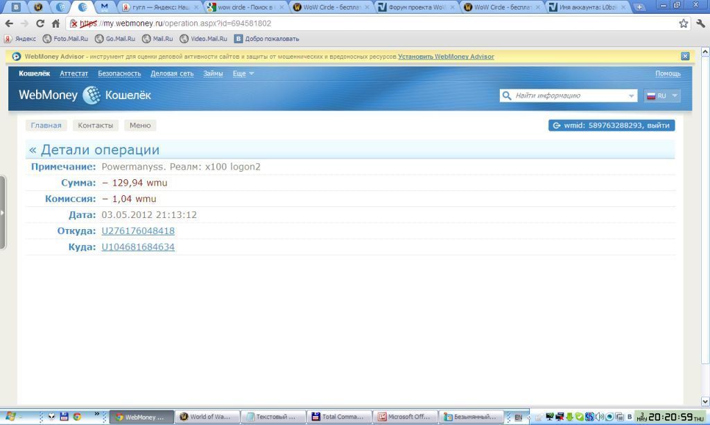Open the Chrome wrench settings menu
710x425 pixels.
click(x=700, y=24)
